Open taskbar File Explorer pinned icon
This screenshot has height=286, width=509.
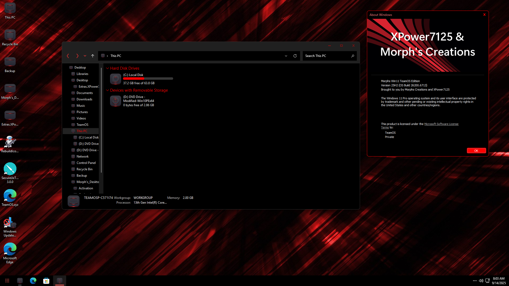pyautogui.click(x=20, y=281)
